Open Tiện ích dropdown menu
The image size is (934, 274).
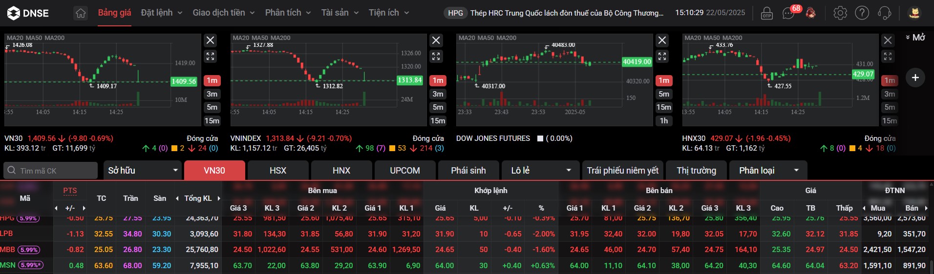coord(389,13)
